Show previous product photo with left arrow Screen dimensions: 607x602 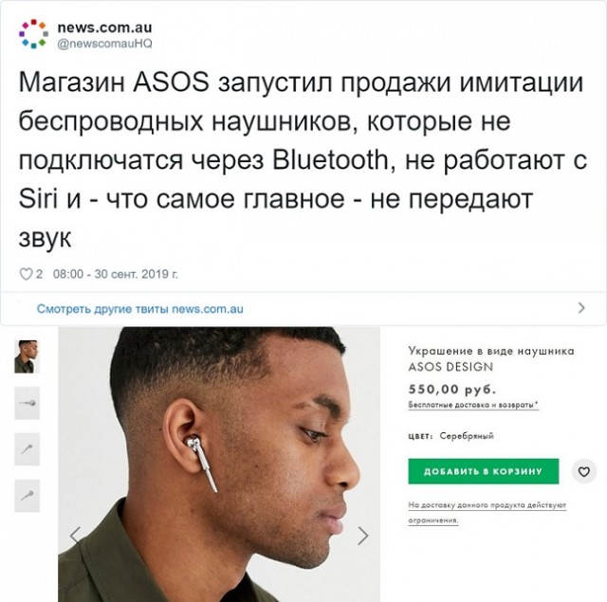[x=75, y=536]
